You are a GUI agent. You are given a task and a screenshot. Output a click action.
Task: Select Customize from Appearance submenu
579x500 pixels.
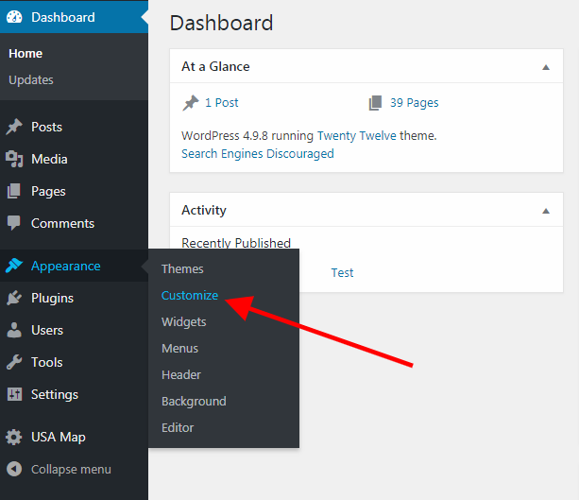pyautogui.click(x=190, y=295)
